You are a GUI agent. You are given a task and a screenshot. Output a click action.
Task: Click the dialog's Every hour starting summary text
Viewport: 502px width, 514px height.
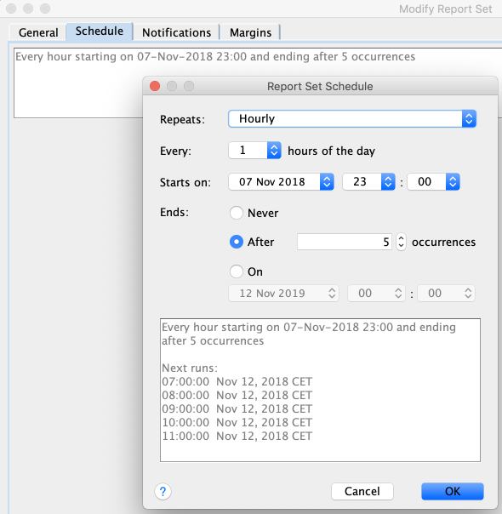(309, 334)
